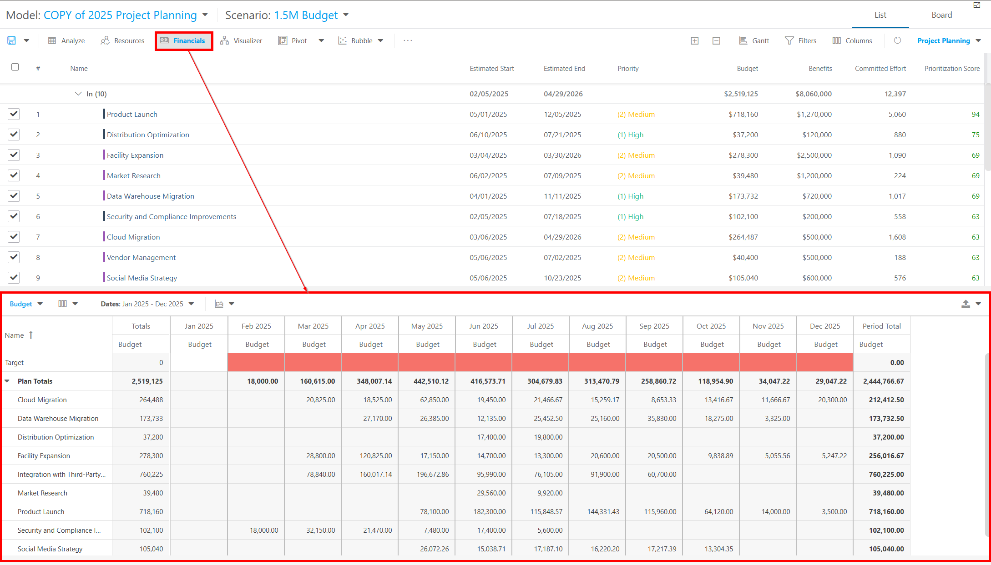Screen dimensions: 991x565
Task: Uncheck the Data Warehouse Migration checkbox
Action: [x=14, y=195]
